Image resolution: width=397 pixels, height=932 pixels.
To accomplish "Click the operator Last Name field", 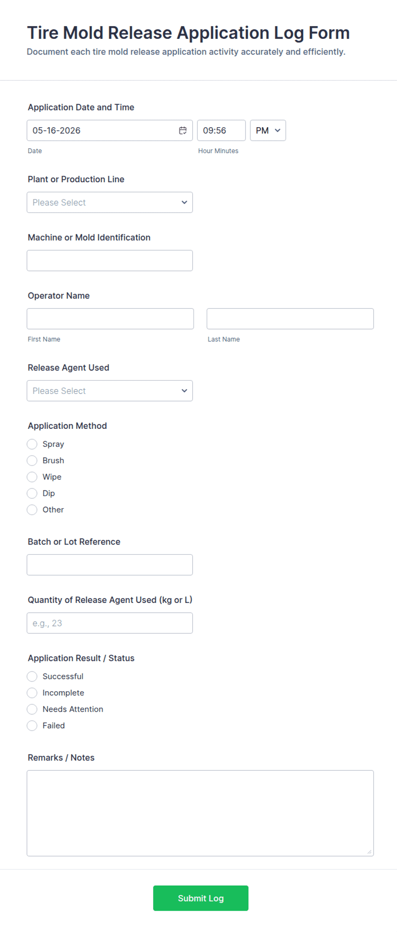I will coord(290,319).
